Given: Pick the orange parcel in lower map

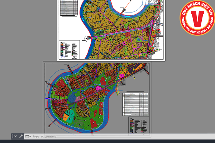Looking at the screenshot, I should (66, 117).
